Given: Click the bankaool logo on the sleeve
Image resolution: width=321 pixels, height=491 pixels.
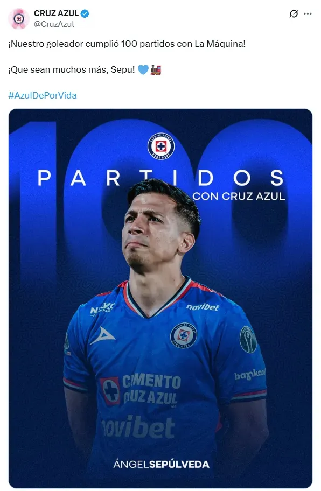Looking at the screenshot, I should tap(250, 374).
